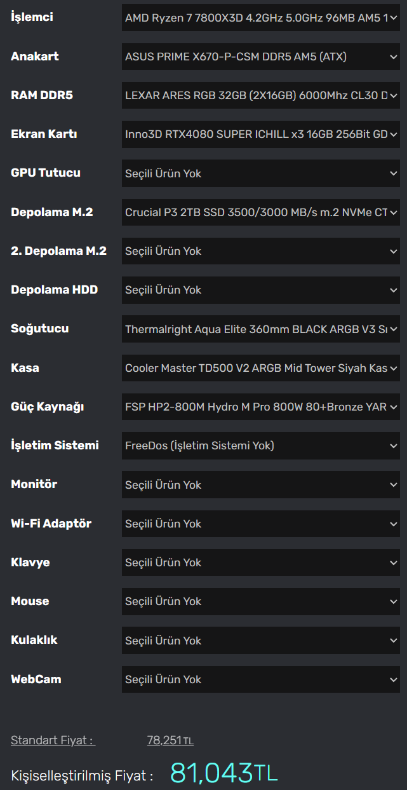The width and height of the screenshot is (407, 790).
Task: Select a WebCam from the dropdown
Action: [x=260, y=679]
